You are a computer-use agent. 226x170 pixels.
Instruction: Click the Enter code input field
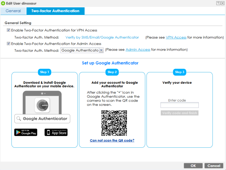coord(179,105)
